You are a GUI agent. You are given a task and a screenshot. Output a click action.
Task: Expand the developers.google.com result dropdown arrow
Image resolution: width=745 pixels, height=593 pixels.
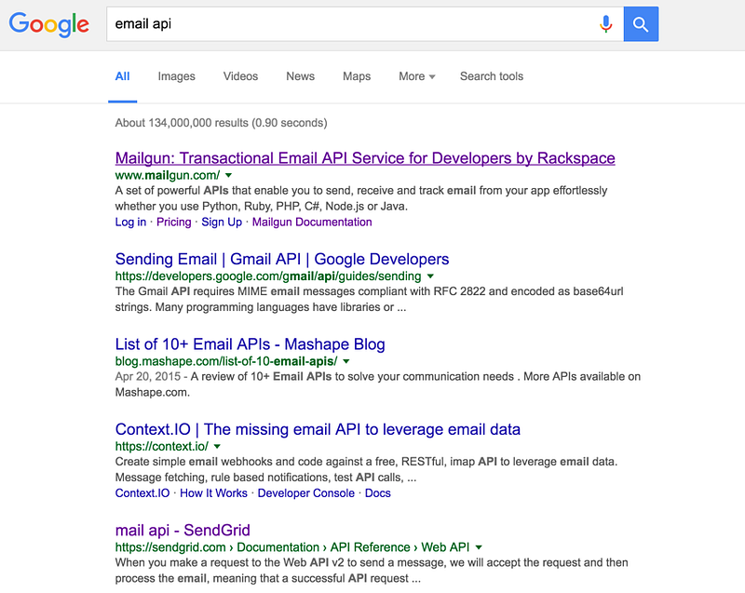pos(429,276)
